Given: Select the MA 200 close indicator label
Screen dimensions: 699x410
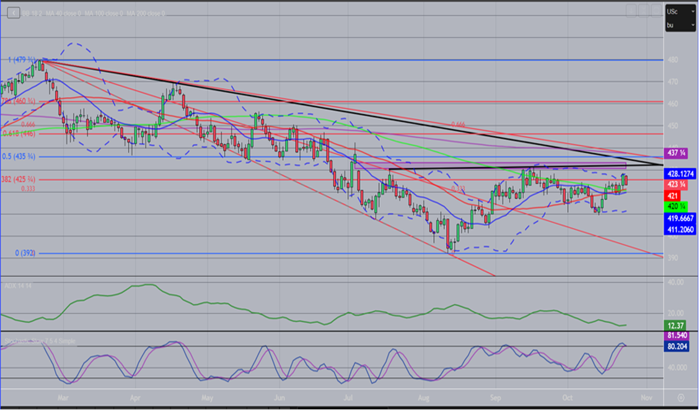Looking at the screenshot, I should (x=146, y=13).
